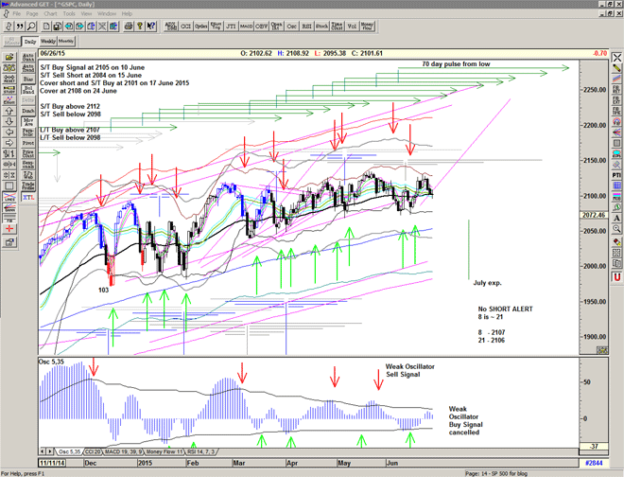The image size is (624, 477).
Task: Click the magnifier zoom tool icon
Action: 32,26
